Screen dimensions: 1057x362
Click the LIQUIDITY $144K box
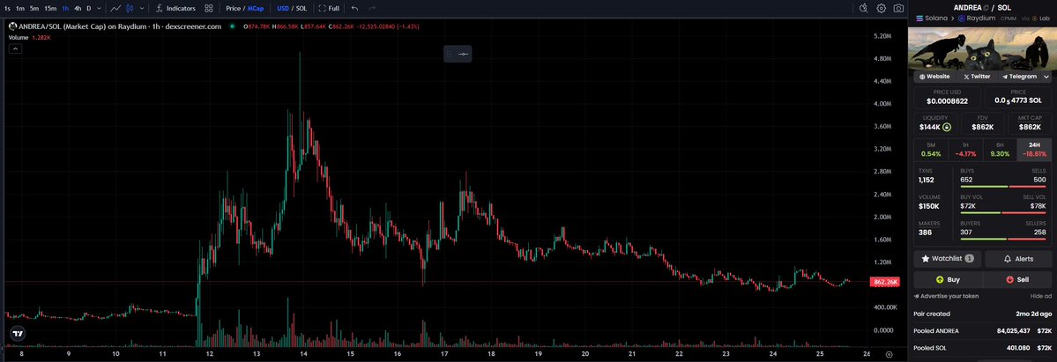[936, 122]
